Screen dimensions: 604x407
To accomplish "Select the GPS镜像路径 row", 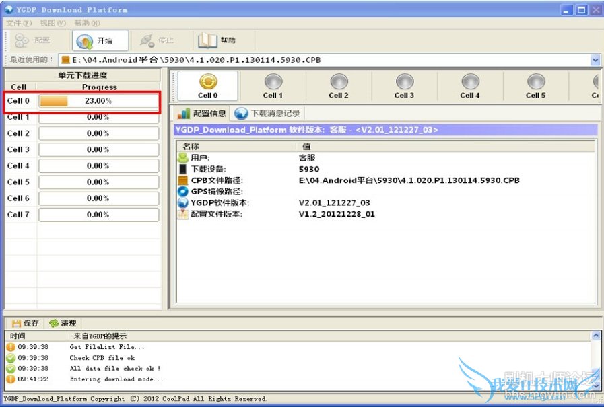I will click(386, 192).
